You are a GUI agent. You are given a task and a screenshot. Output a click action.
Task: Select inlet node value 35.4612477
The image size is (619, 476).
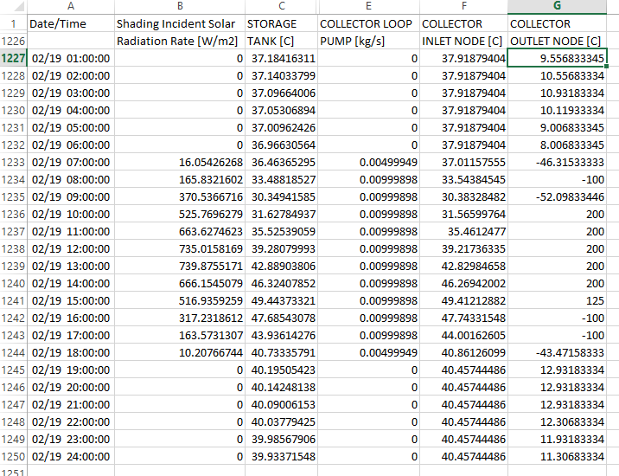(464, 232)
